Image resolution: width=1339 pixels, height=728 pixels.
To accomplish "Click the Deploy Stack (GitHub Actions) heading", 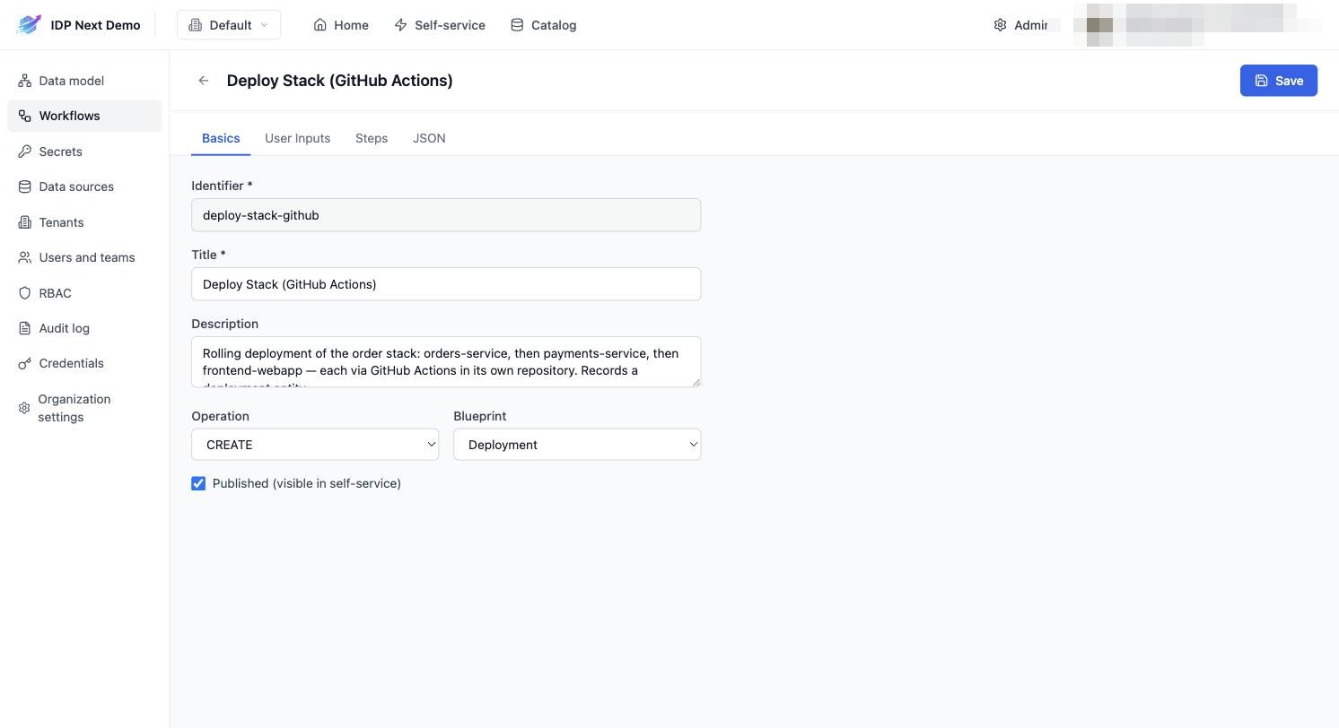I will tap(339, 81).
